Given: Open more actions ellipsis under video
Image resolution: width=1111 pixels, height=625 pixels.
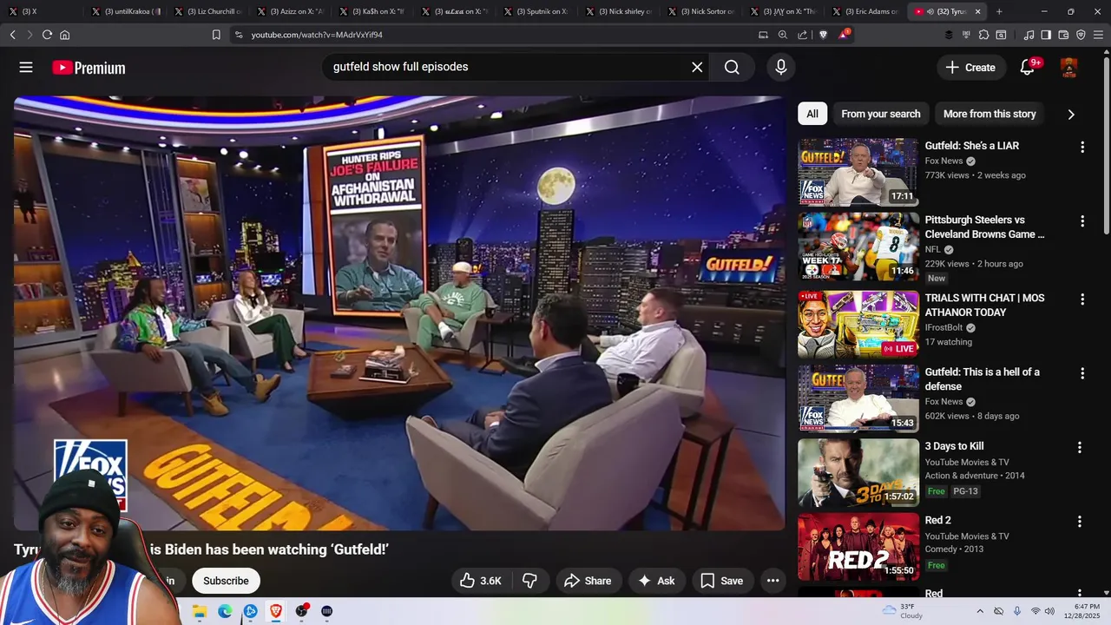Looking at the screenshot, I should tap(772, 581).
